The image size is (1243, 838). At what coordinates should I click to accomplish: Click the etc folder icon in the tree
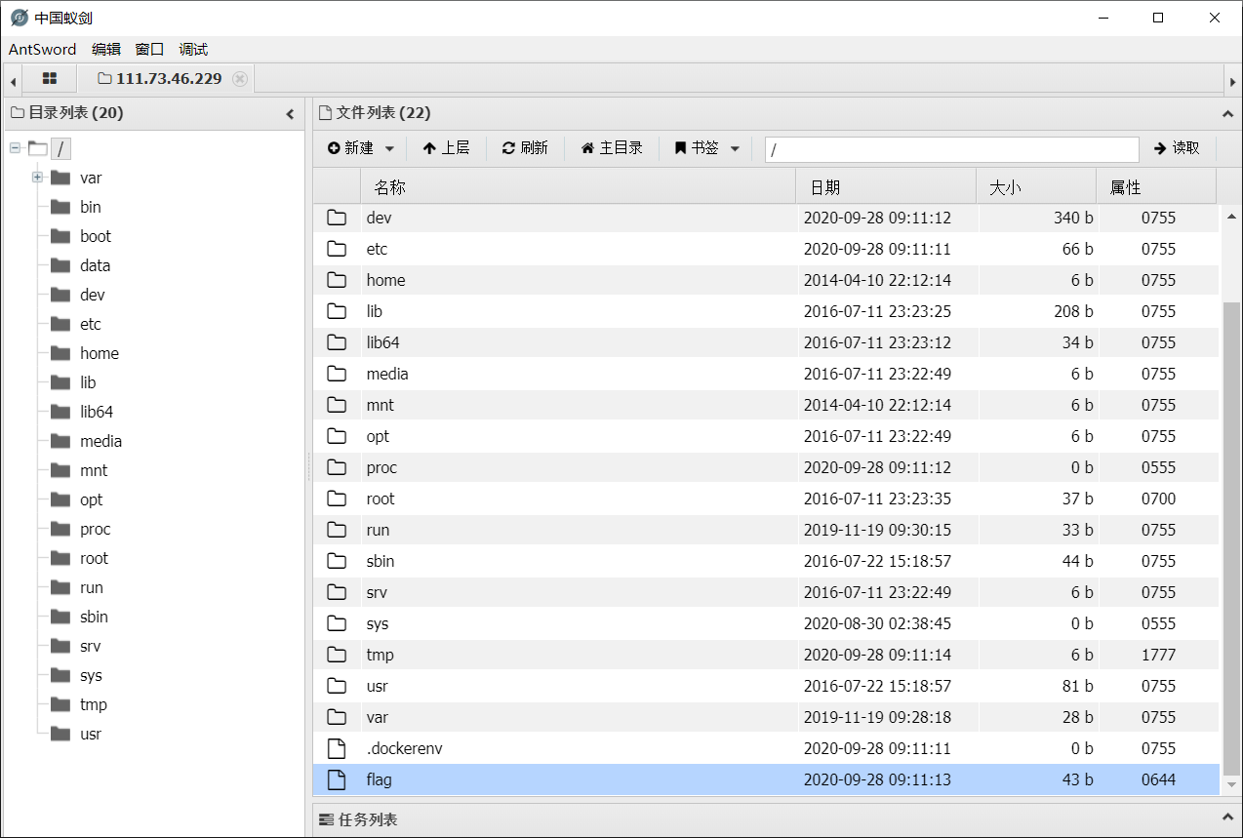(x=60, y=324)
